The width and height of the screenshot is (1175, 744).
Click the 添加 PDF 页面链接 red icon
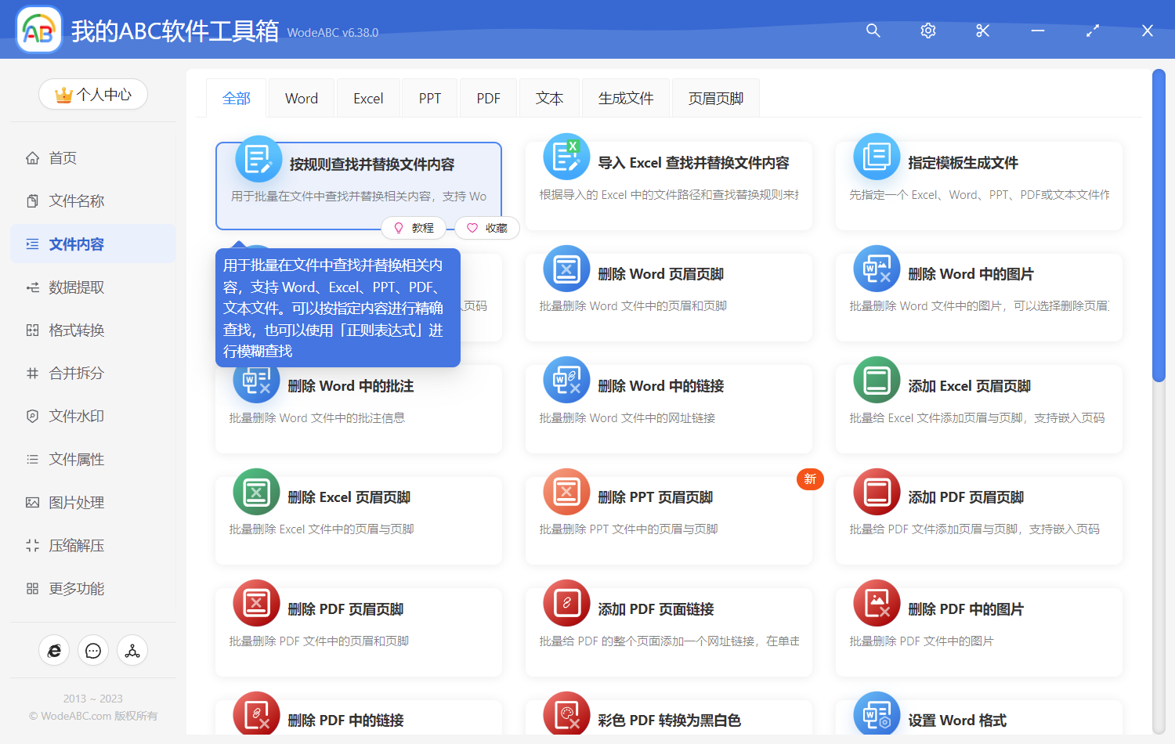coord(566,604)
